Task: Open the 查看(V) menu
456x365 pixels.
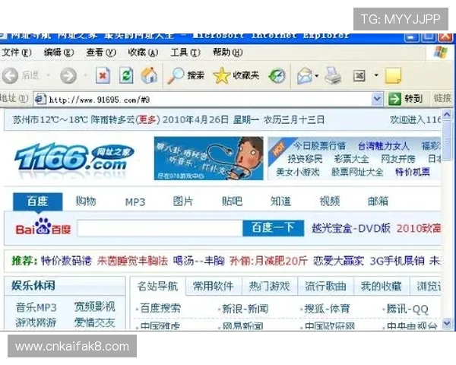Action: [101, 52]
